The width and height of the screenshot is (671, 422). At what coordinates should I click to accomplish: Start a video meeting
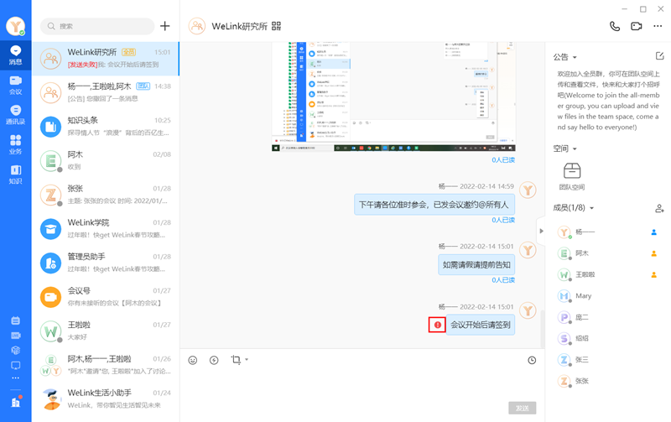point(637,26)
